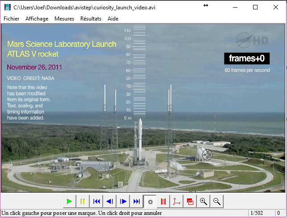Advance one frame forward

coord(123,202)
